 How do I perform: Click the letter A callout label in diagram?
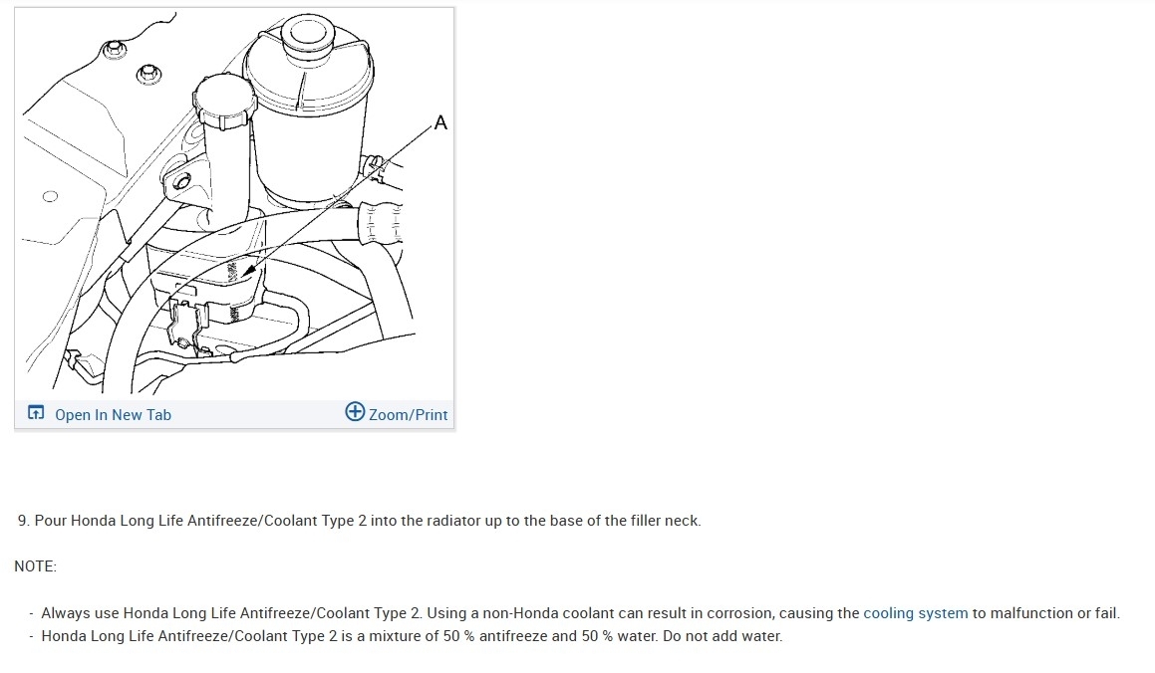[440, 122]
